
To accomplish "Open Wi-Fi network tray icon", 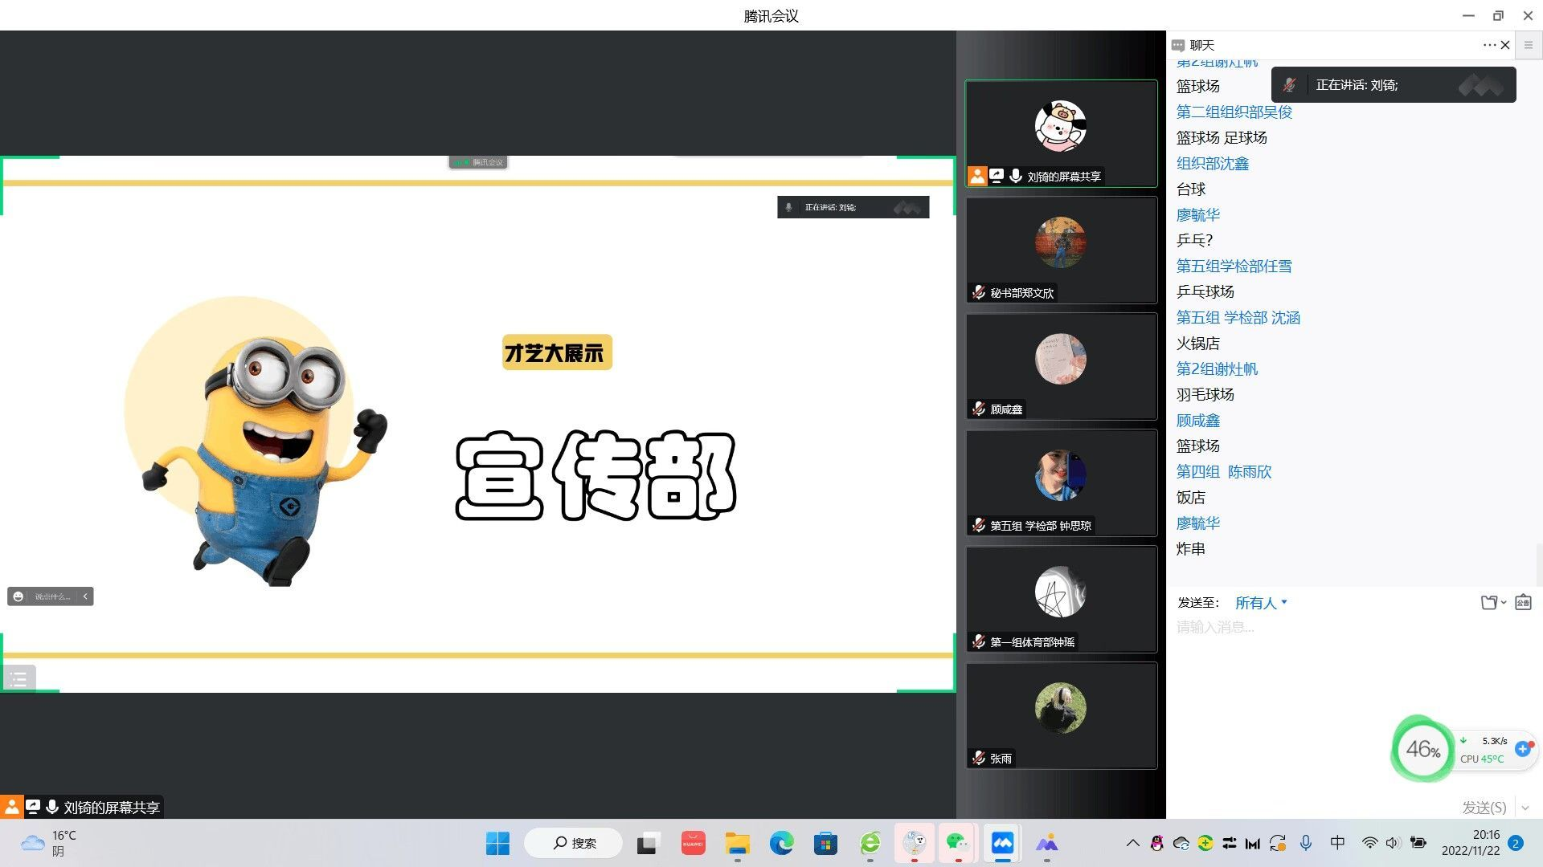I will coord(1369,843).
